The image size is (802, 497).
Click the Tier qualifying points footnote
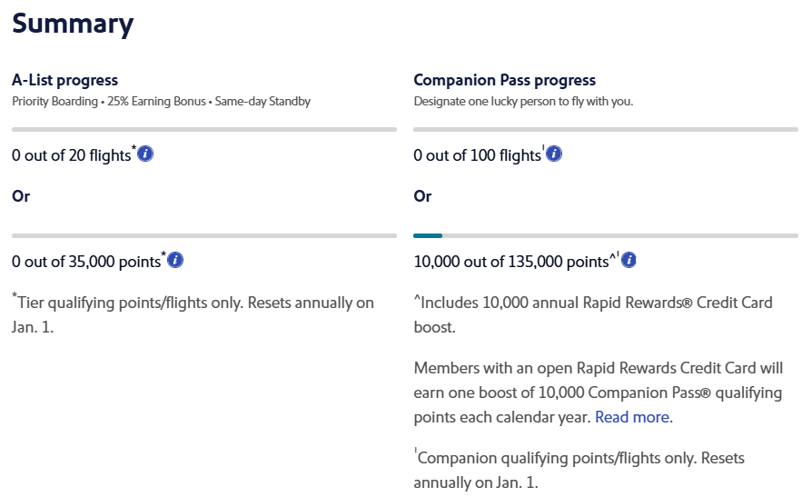click(193, 313)
